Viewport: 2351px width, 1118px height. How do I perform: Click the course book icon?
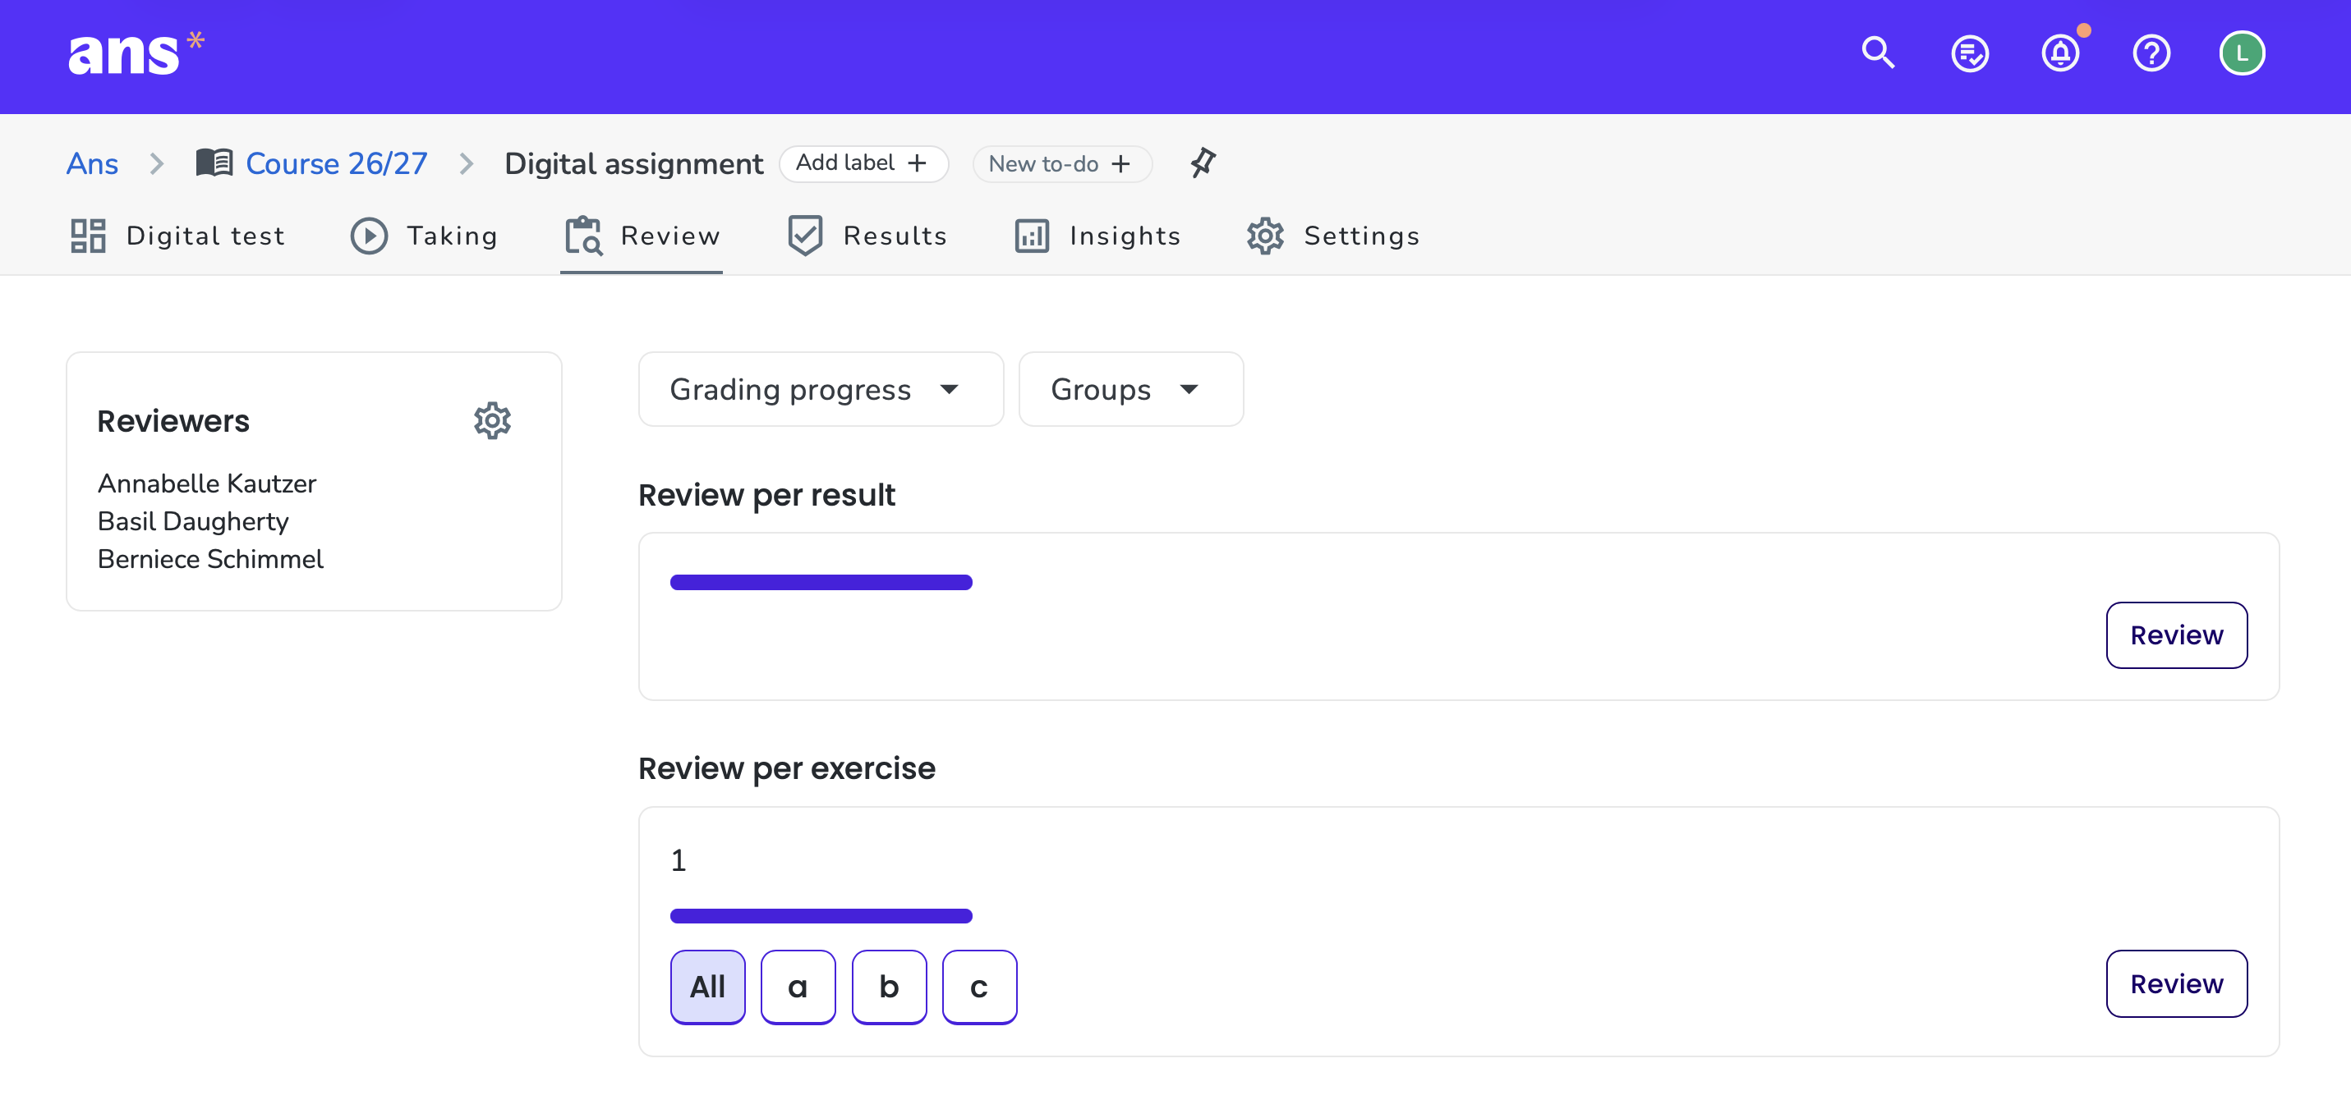[x=214, y=163]
